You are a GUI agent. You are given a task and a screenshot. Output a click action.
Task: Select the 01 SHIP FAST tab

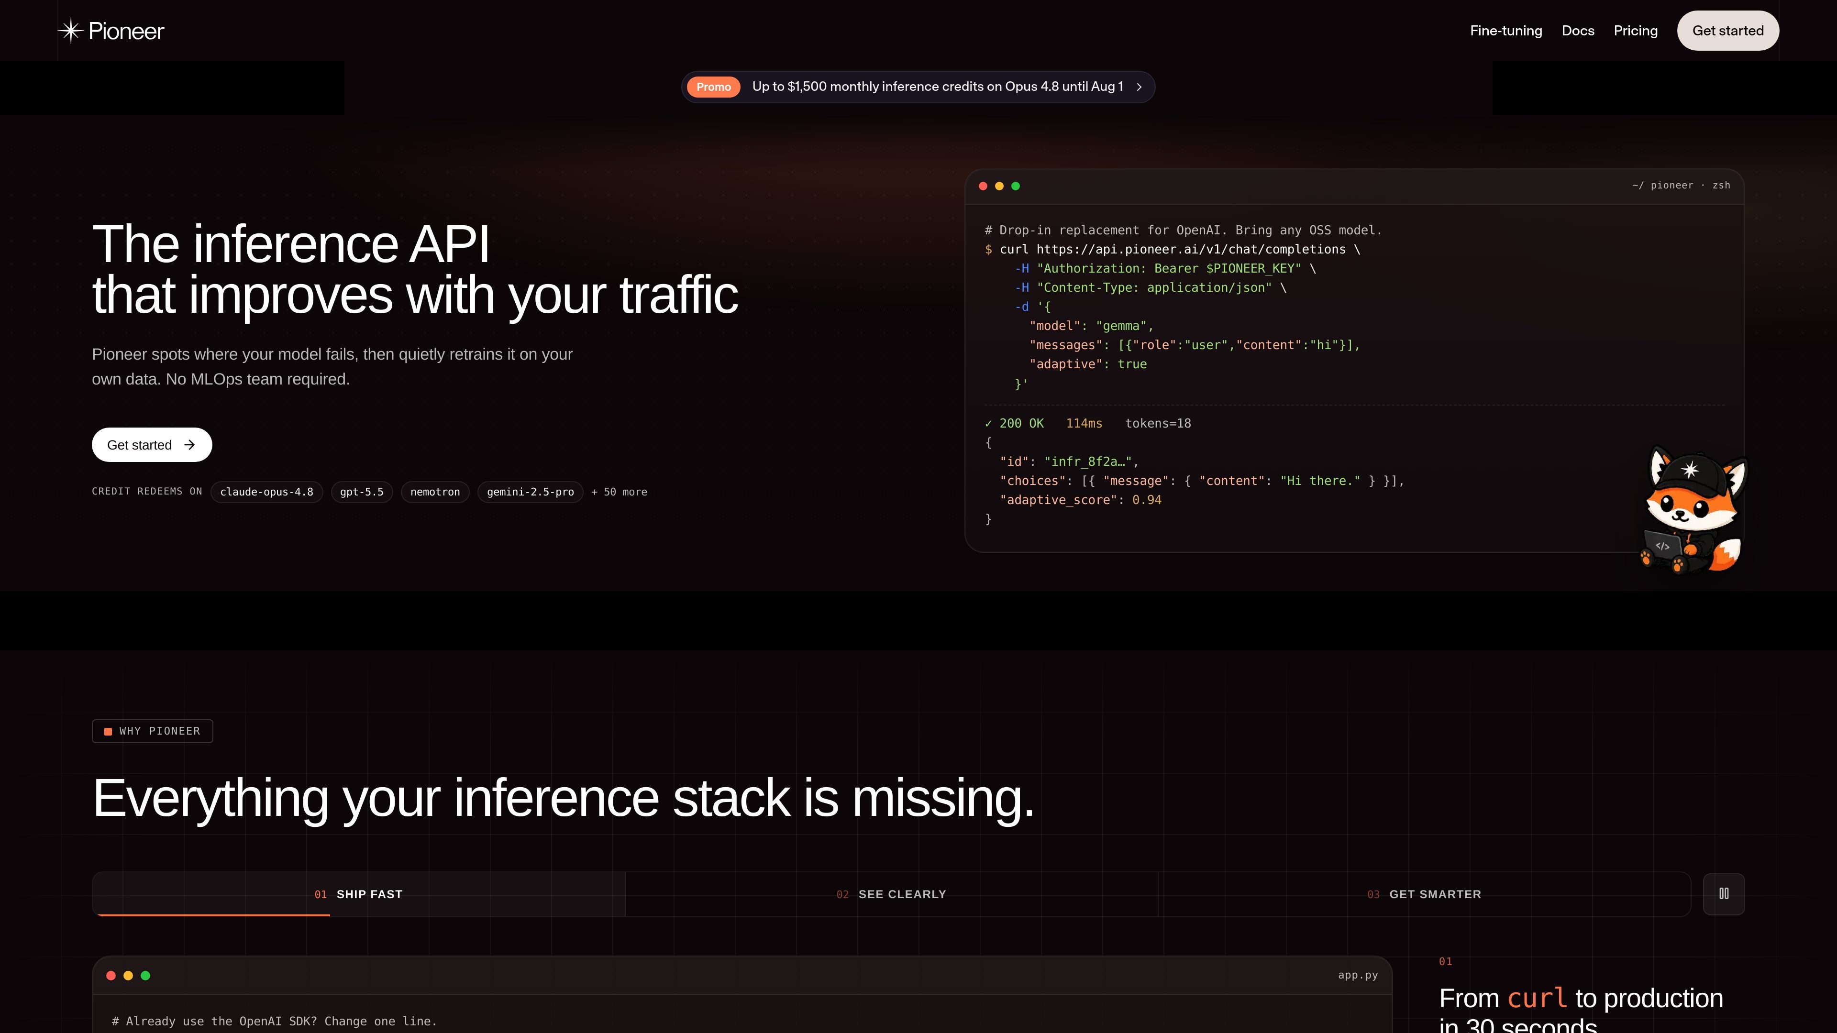pyautogui.click(x=359, y=894)
